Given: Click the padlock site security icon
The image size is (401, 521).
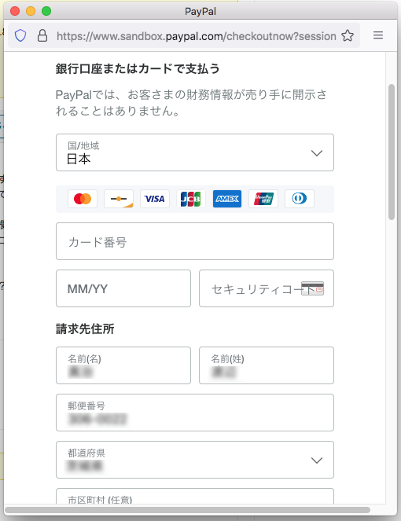Looking at the screenshot, I should [42, 35].
